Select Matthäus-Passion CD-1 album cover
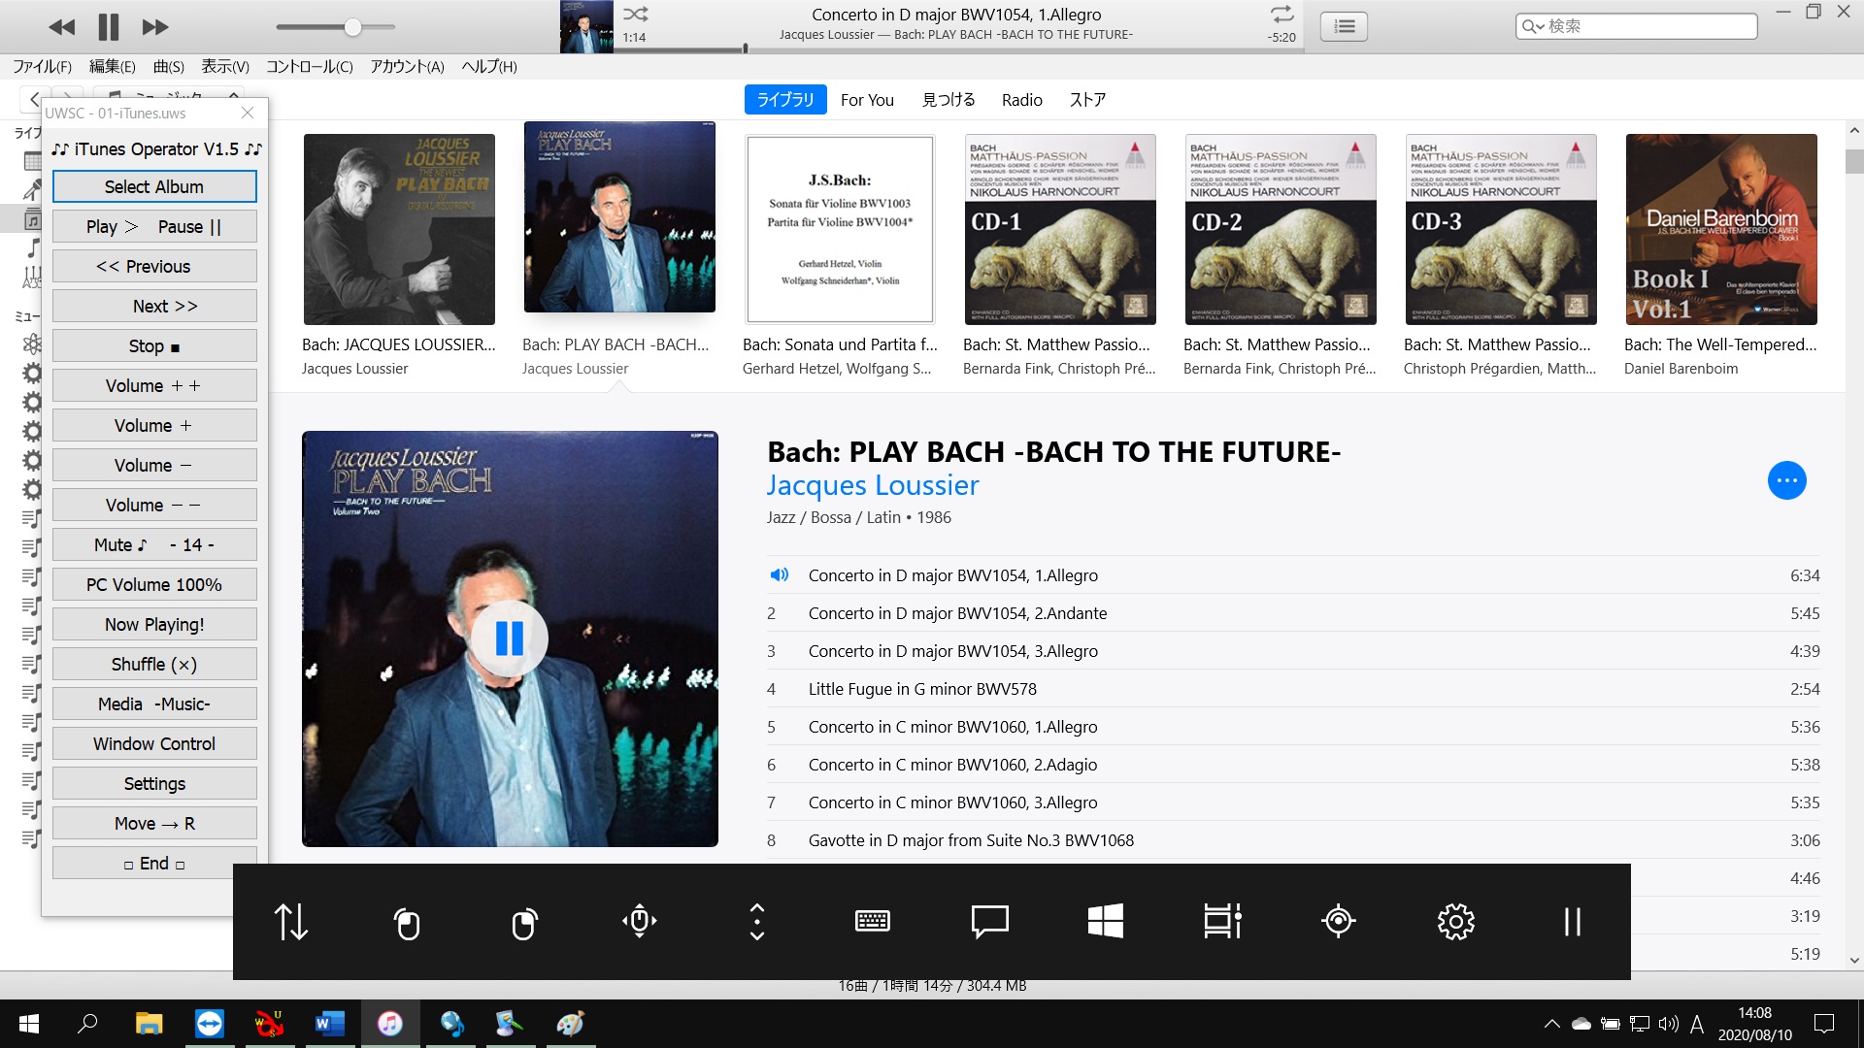1864x1048 pixels. [x=1060, y=229]
